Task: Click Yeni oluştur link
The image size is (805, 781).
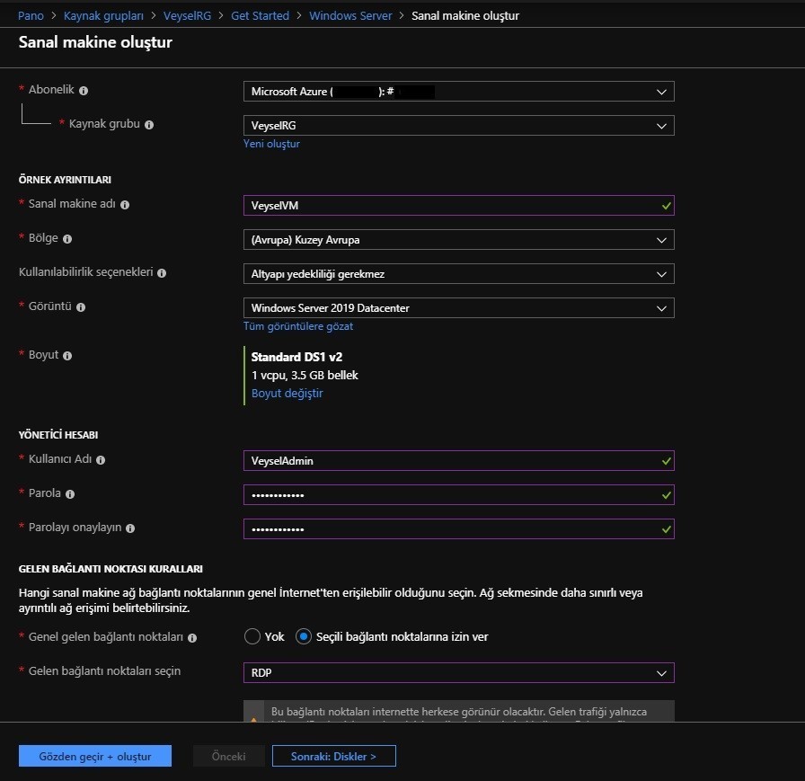Action: click(271, 144)
